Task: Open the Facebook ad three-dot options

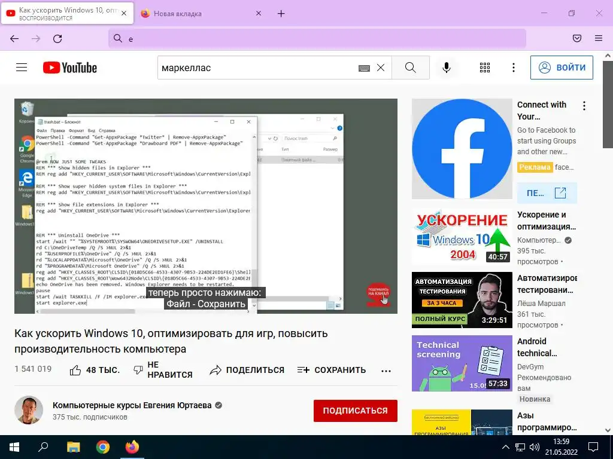Action: click(584, 106)
